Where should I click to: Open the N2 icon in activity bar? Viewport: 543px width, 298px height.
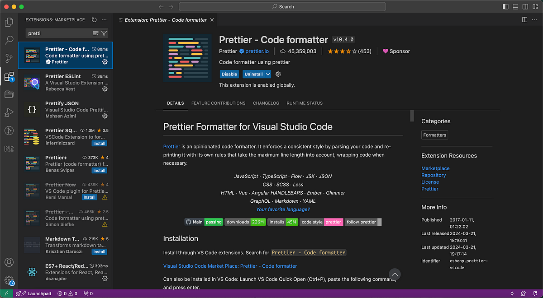coord(9,149)
